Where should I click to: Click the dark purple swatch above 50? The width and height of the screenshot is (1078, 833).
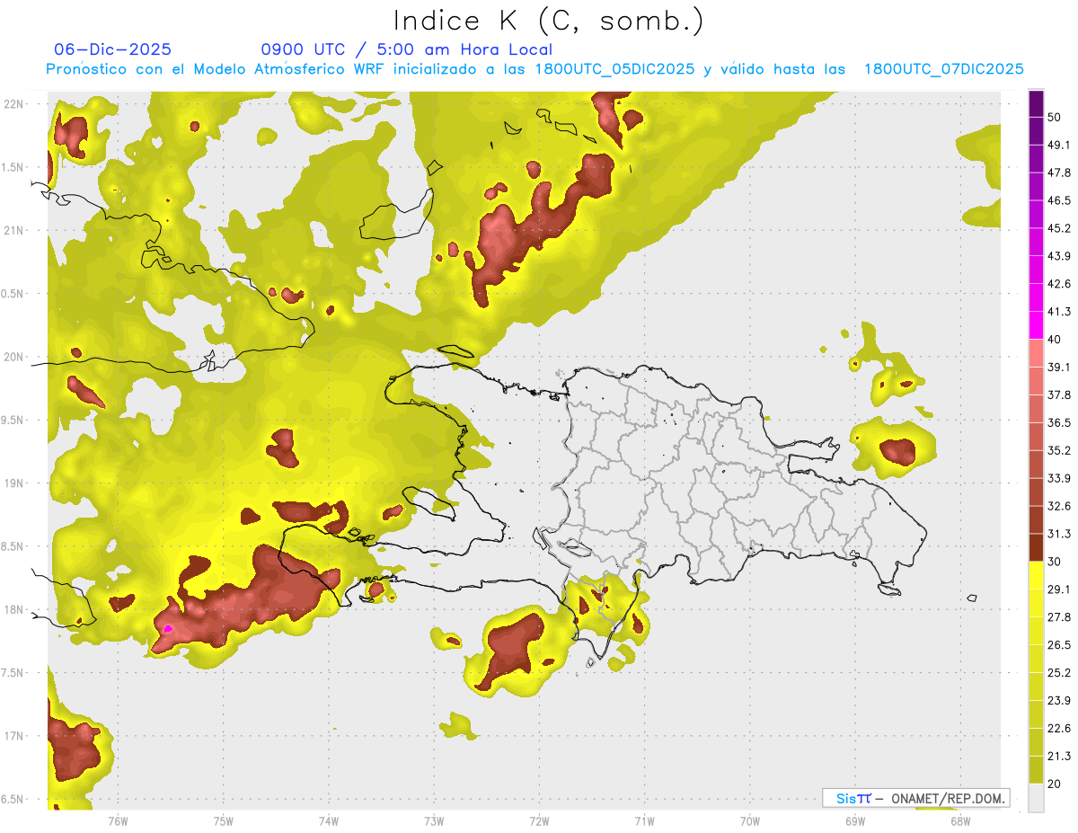pyautogui.click(x=1036, y=103)
